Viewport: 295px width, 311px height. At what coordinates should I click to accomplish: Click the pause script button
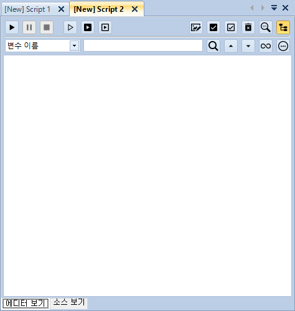click(x=29, y=27)
